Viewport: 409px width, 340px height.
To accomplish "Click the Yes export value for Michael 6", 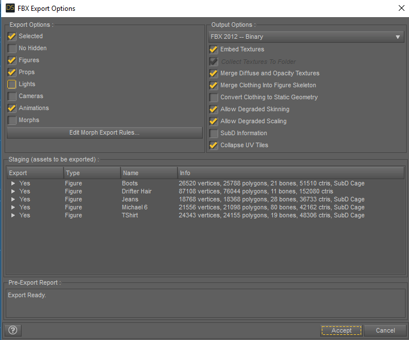I will pyautogui.click(x=24, y=207).
